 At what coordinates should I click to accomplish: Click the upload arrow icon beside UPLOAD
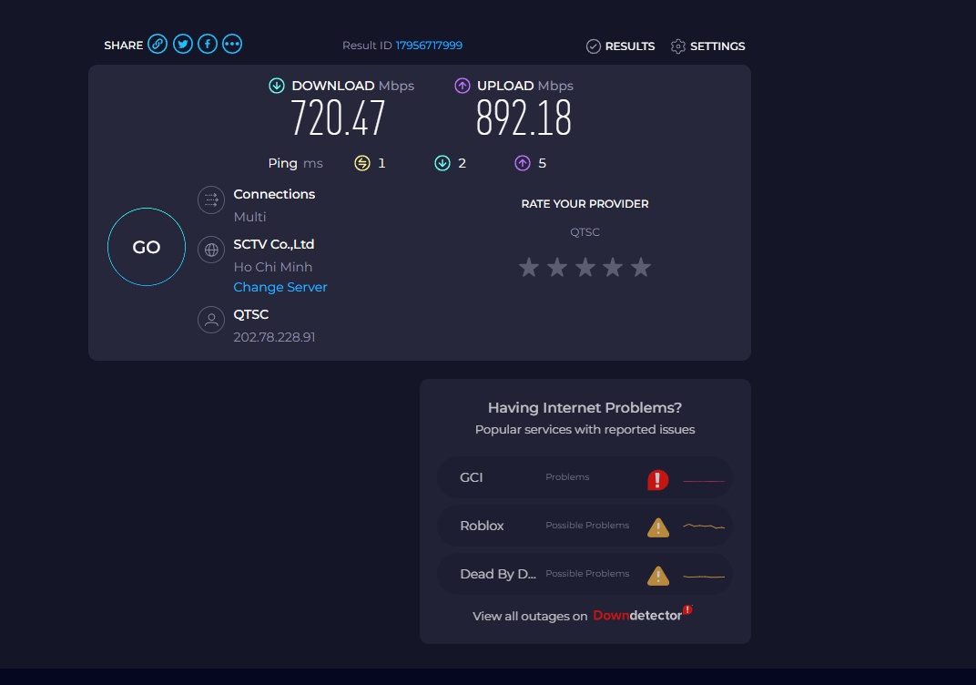(462, 86)
